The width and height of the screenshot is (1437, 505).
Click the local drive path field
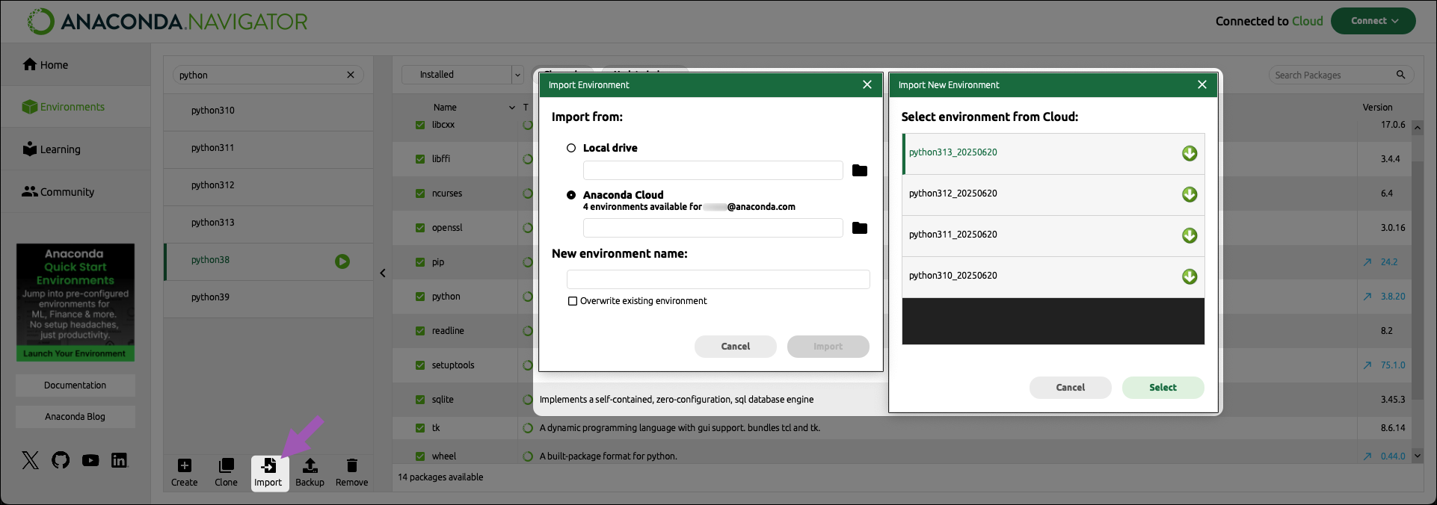713,170
